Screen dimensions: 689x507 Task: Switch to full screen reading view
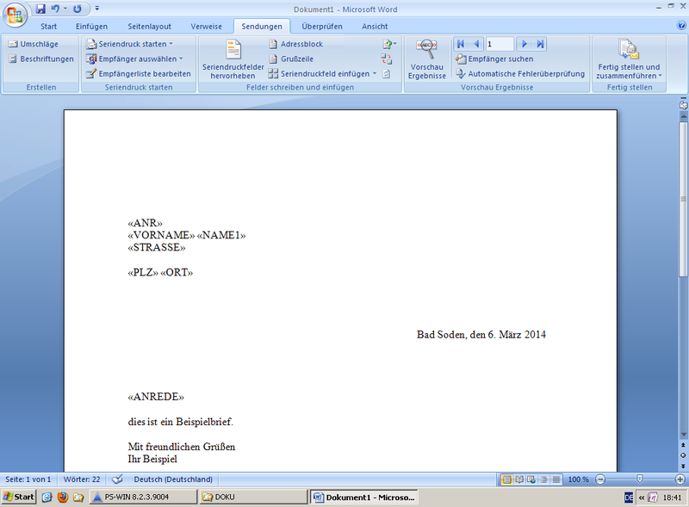click(x=519, y=479)
